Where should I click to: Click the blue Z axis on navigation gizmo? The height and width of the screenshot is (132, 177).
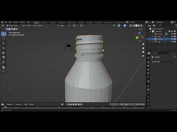[139, 33]
